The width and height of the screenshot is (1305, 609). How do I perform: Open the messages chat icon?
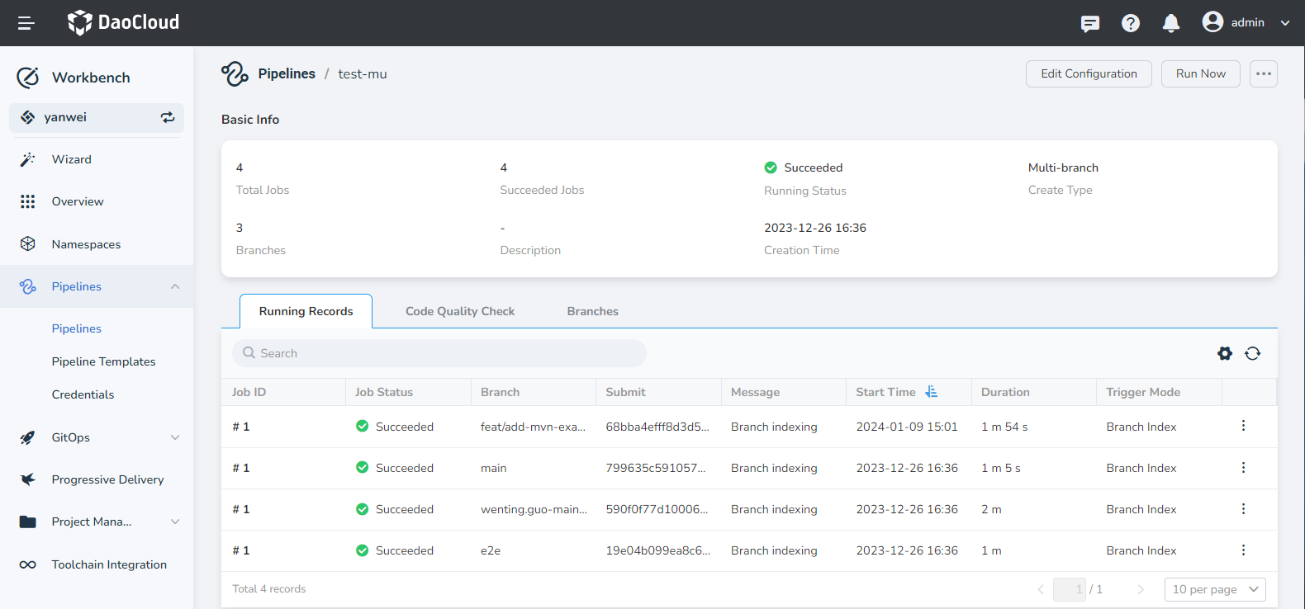coord(1090,23)
